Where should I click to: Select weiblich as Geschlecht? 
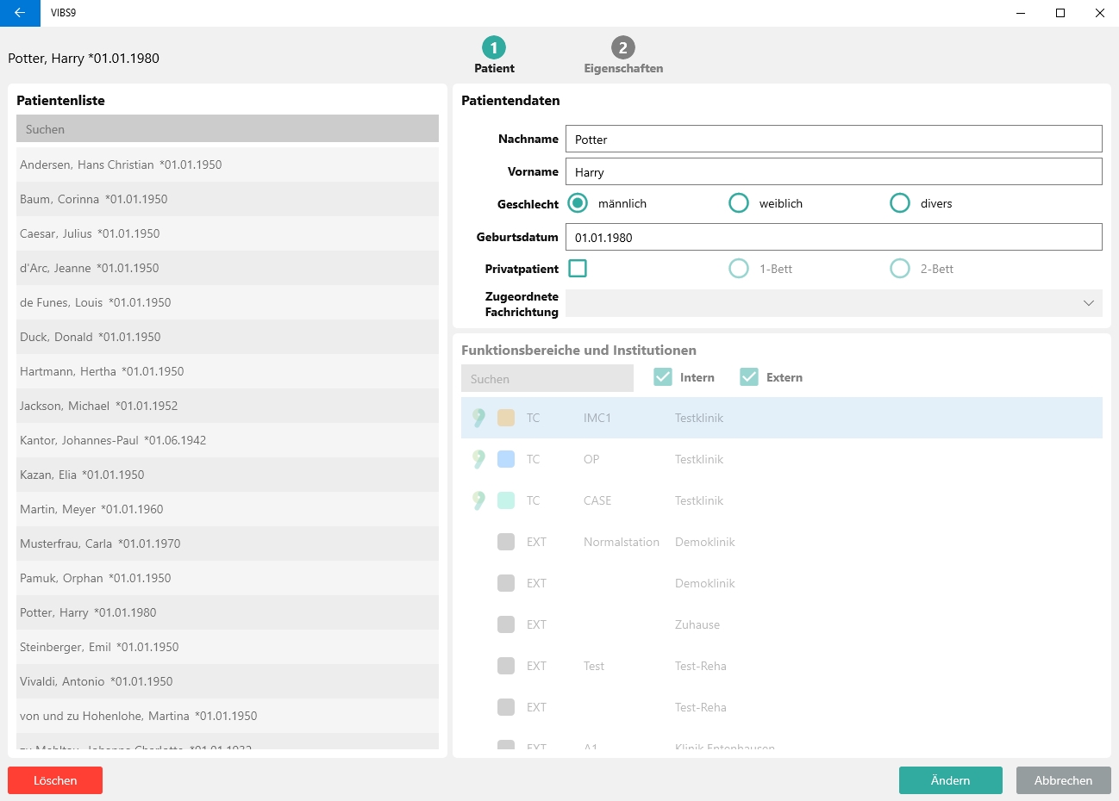point(739,203)
